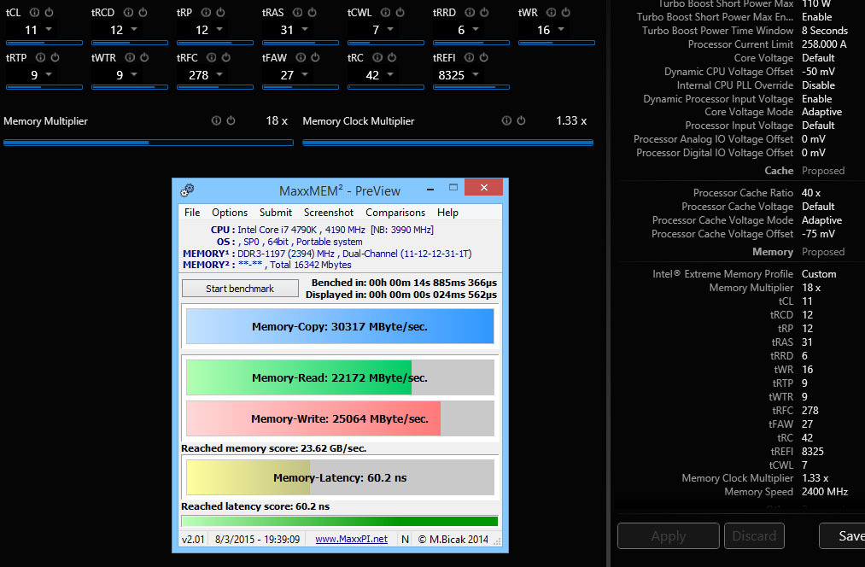Open the tRRD dropdown showing 6

476,29
